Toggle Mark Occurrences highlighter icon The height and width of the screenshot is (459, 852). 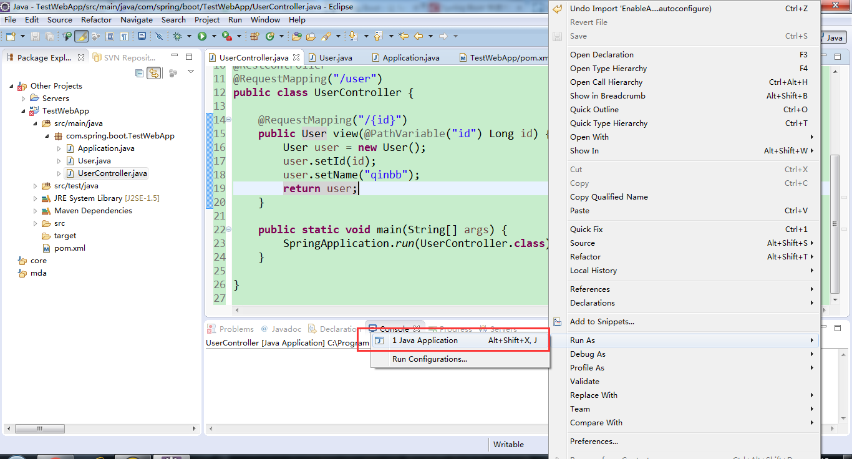coord(81,37)
